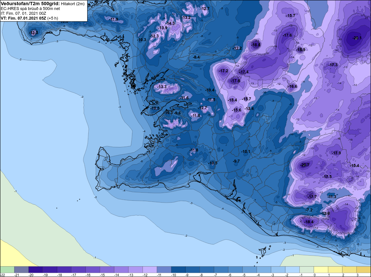Click the title text 'Veðurstofan/T2m 500grid:'

[30, 4]
